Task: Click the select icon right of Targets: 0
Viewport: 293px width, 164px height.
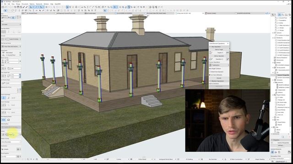Action: (x=228, y=53)
